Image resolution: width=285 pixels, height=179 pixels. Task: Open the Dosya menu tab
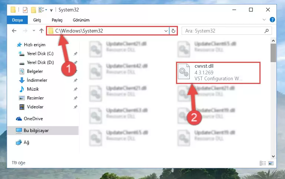point(17,20)
